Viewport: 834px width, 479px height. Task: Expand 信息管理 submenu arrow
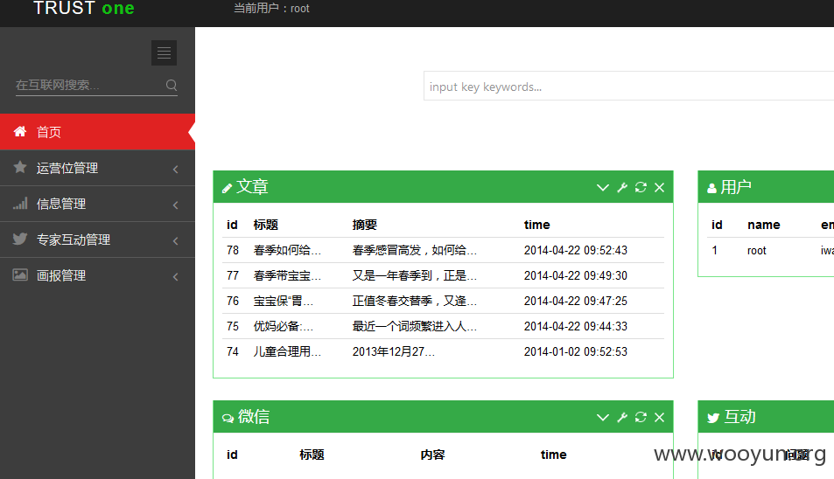pos(176,205)
